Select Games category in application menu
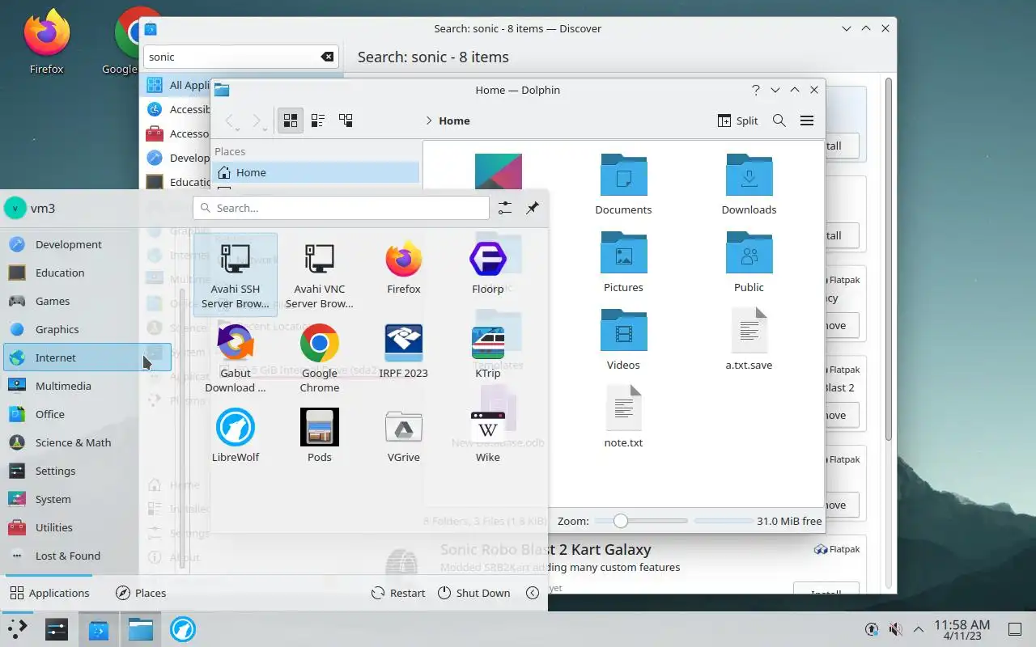This screenshot has height=647, width=1036. coord(87,301)
